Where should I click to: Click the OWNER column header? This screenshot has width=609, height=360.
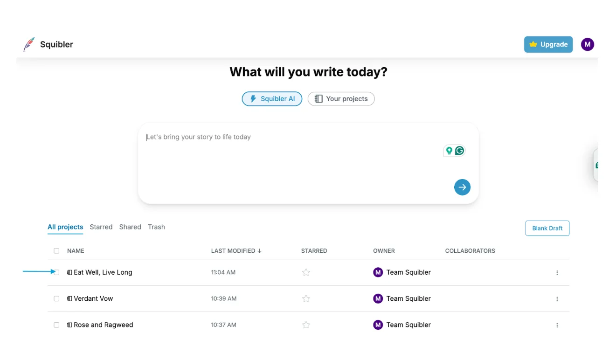coord(384,251)
